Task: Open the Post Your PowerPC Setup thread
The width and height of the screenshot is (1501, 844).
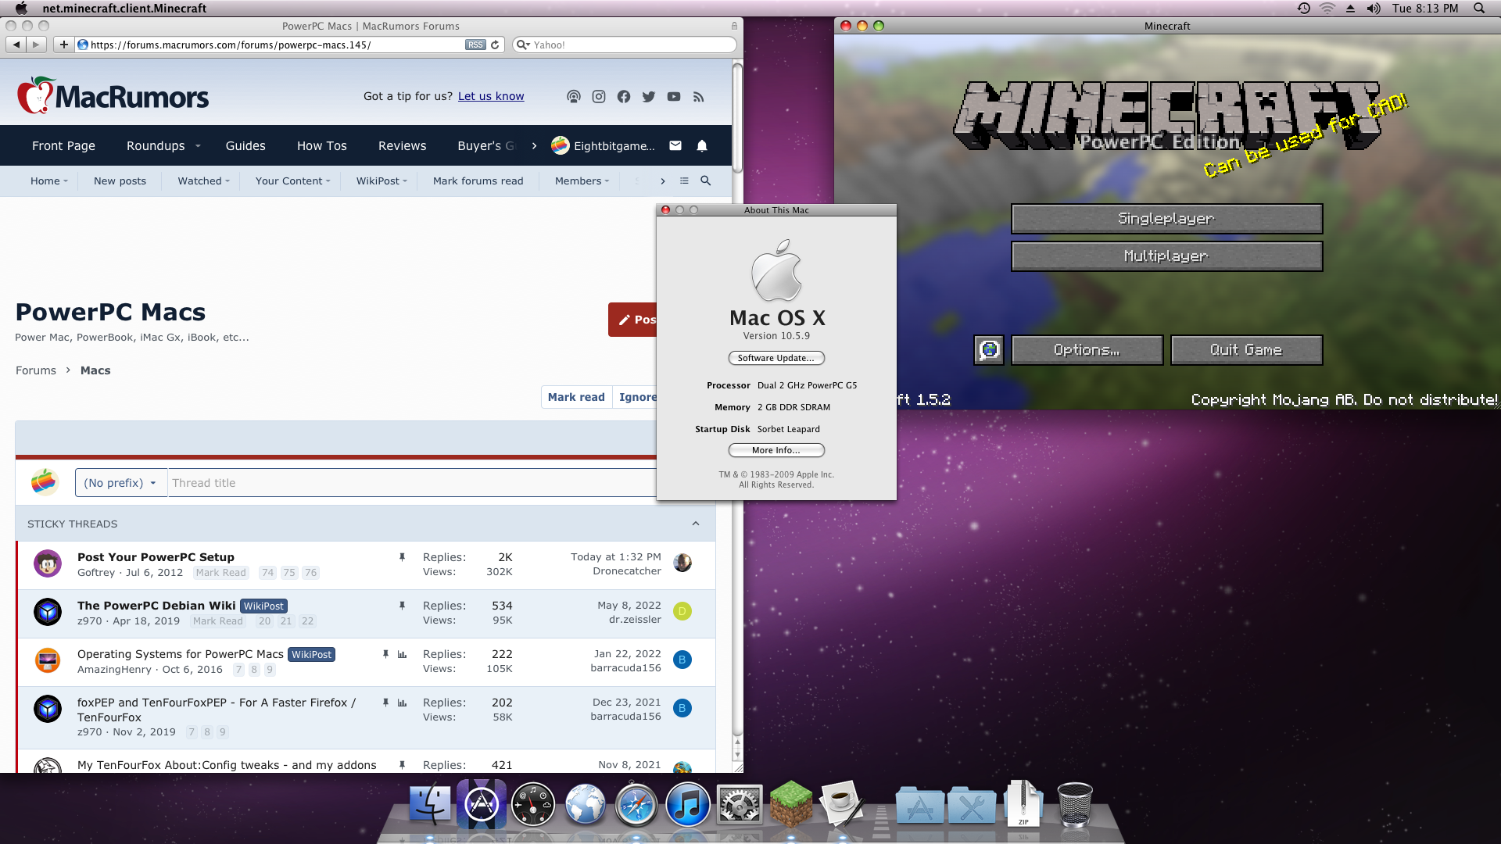Action: pos(156,557)
